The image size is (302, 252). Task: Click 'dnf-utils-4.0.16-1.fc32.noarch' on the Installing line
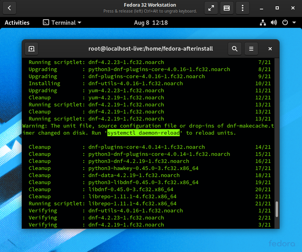coord(135,83)
